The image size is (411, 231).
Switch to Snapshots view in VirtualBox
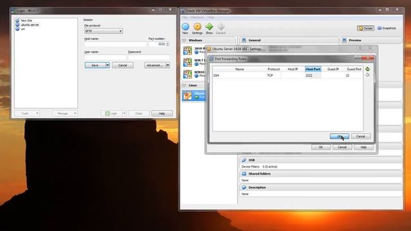pos(387,28)
